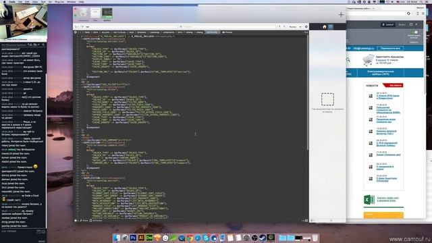Open Photoshop from the Dock
Viewport: 432px width, 243px height.
click(133, 238)
